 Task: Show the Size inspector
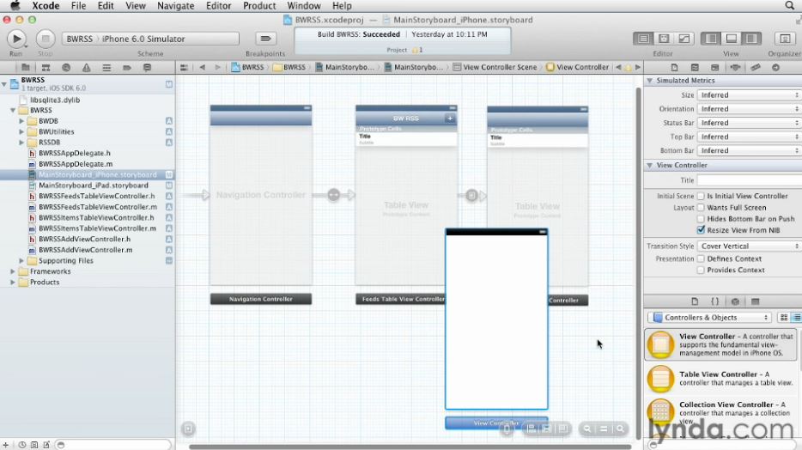click(756, 68)
